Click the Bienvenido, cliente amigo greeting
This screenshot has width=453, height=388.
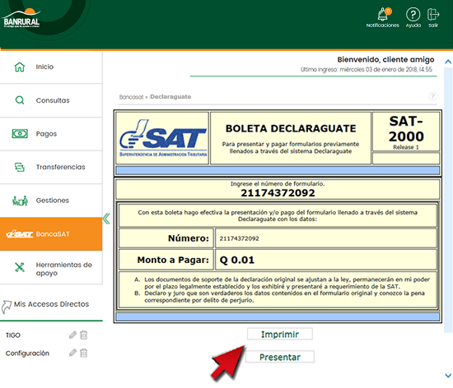click(x=385, y=60)
